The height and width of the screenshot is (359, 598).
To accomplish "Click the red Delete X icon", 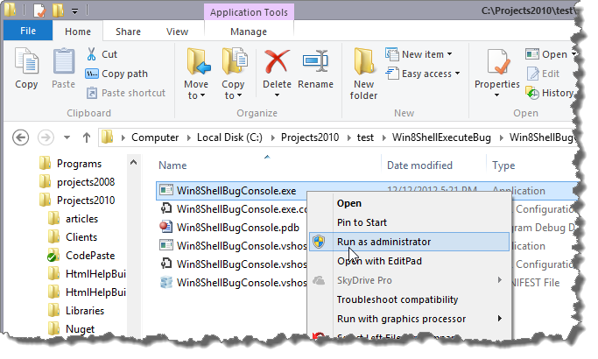I will (x=277, y=61).
